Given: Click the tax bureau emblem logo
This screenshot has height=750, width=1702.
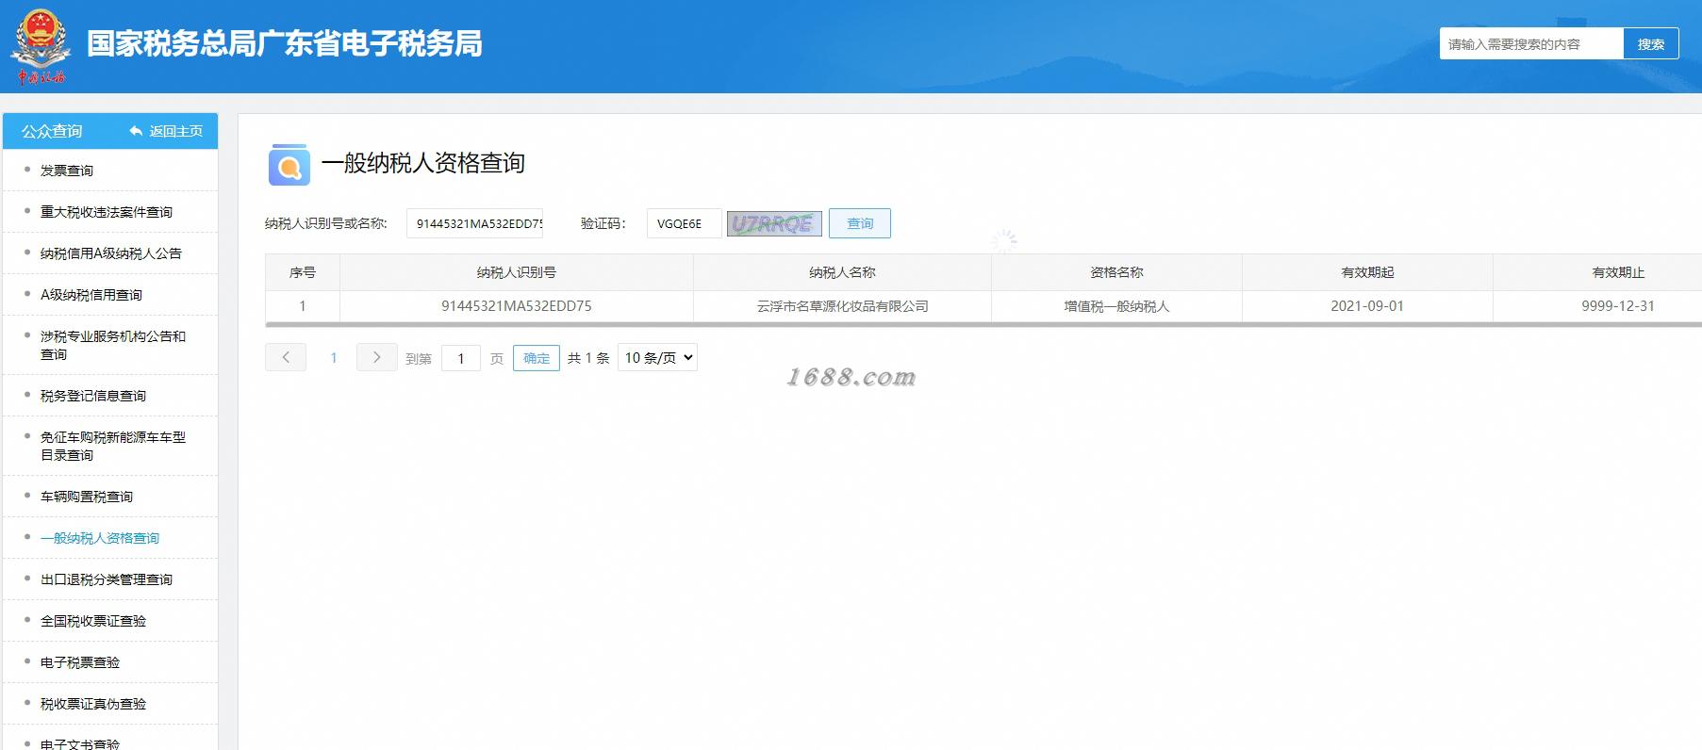Looking at the screenshot, I should pos(39,45).
